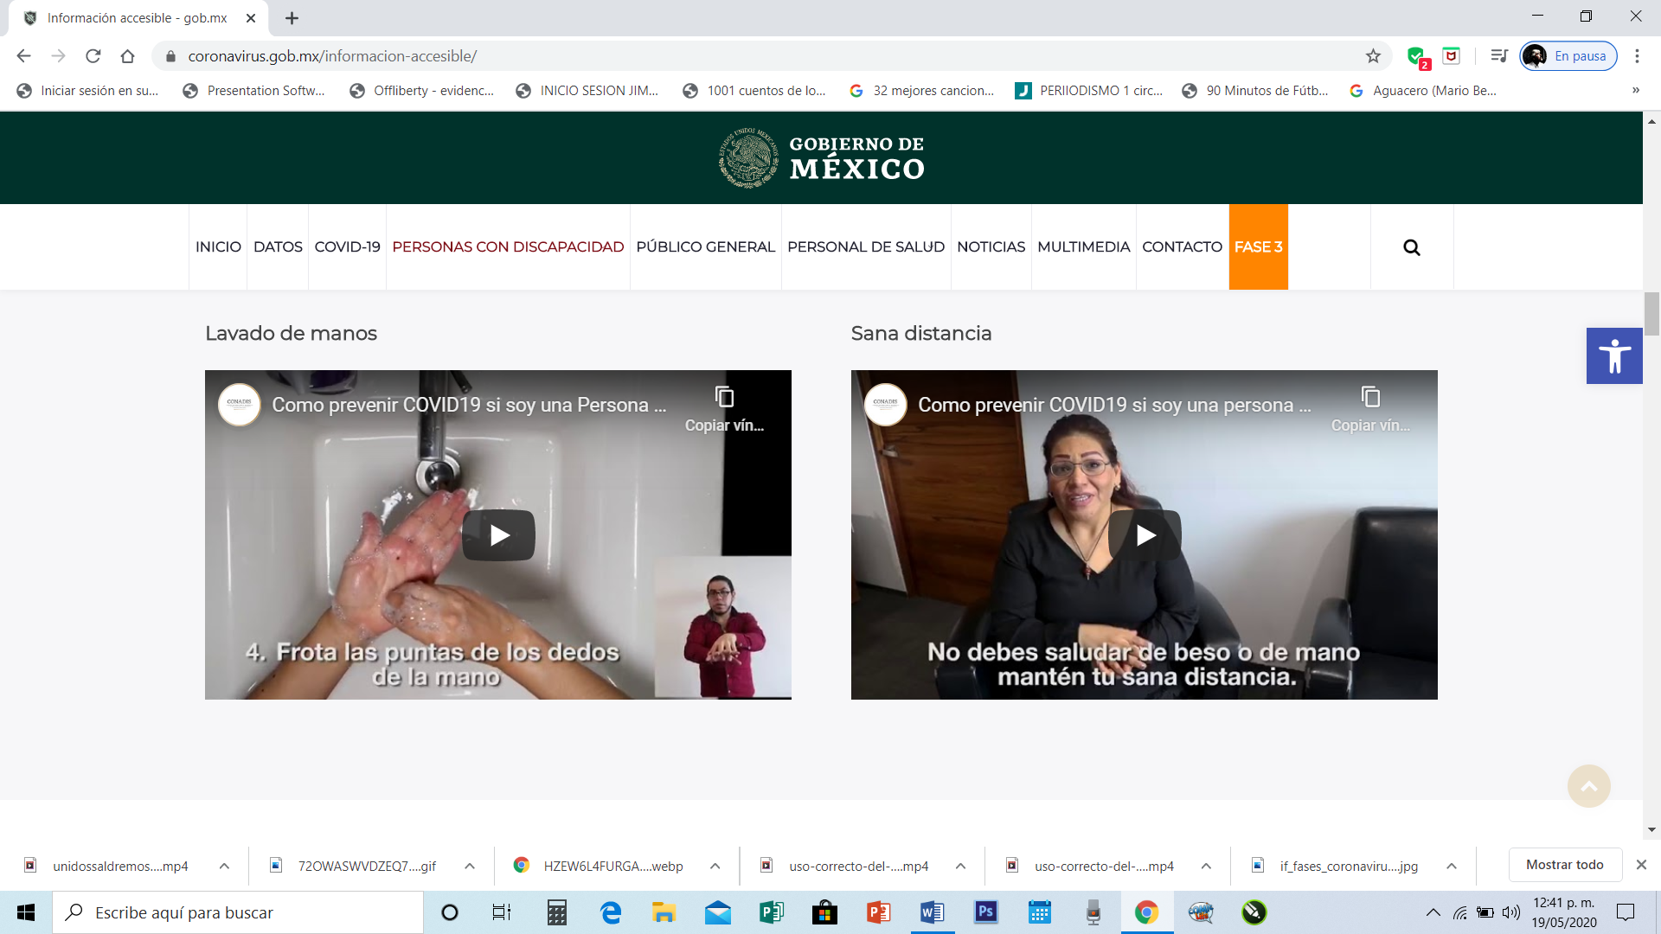Play the Lavado de manos video
The height and width of the screenshot is (934, 1661).
(498, 535)
